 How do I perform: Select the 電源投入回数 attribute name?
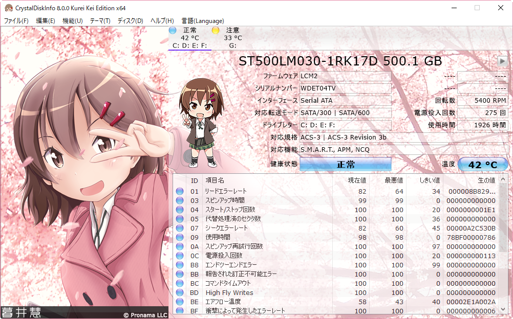224,256
